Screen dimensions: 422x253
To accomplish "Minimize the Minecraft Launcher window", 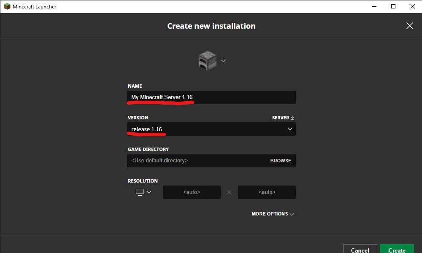I will tap(374, 6).
